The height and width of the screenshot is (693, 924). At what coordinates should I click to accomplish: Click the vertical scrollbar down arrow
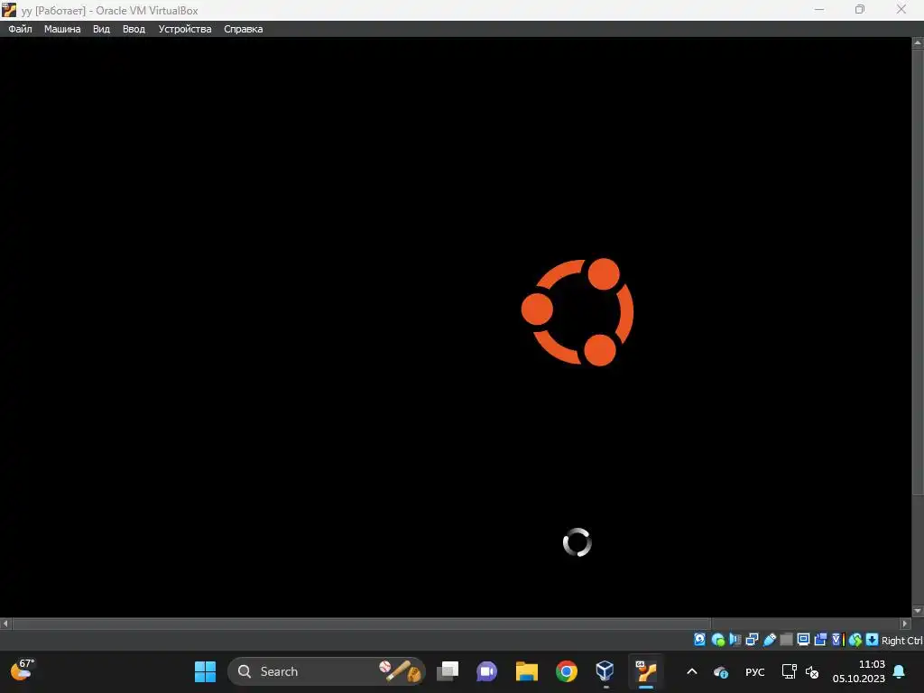point(918,611)
